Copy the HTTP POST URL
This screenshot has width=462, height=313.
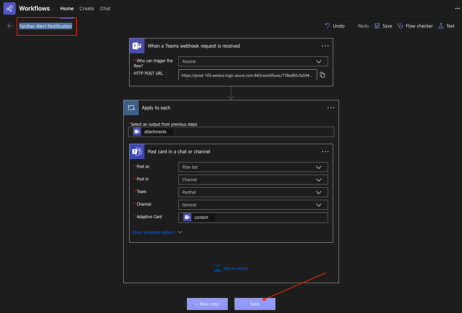pyautogui.click(x=322, y=75)
